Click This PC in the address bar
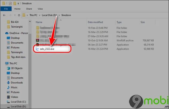The image size is (169, 109). point(34,15)
